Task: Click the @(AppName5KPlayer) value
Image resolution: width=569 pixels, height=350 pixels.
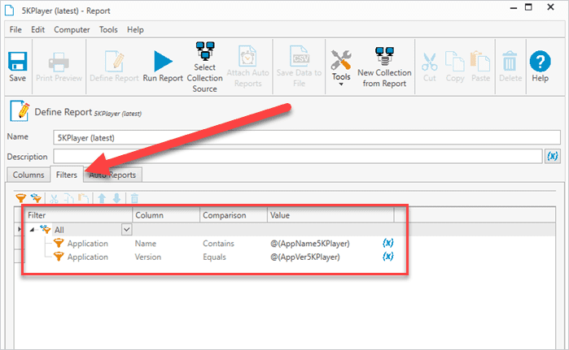Action: pos(310,244)
